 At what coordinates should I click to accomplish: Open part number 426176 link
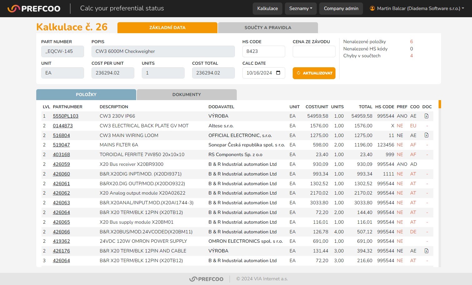[61, 251]
